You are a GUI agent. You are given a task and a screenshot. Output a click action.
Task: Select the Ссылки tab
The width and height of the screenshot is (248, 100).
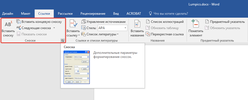click(44, 14)
